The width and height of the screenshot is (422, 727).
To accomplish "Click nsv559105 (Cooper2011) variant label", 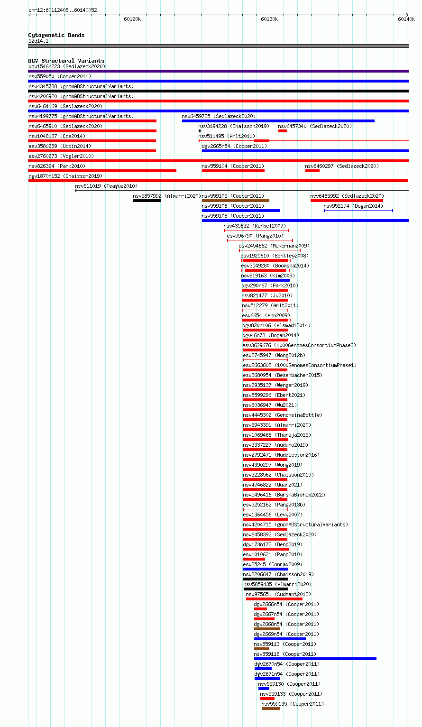I will click(233, 196).
